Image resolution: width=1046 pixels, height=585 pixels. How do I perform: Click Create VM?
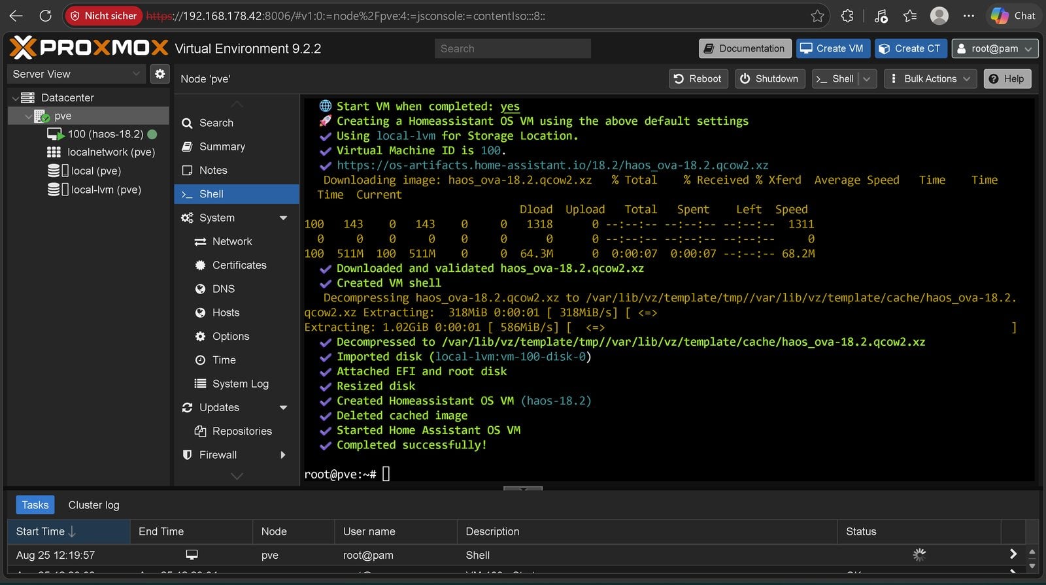832,48
